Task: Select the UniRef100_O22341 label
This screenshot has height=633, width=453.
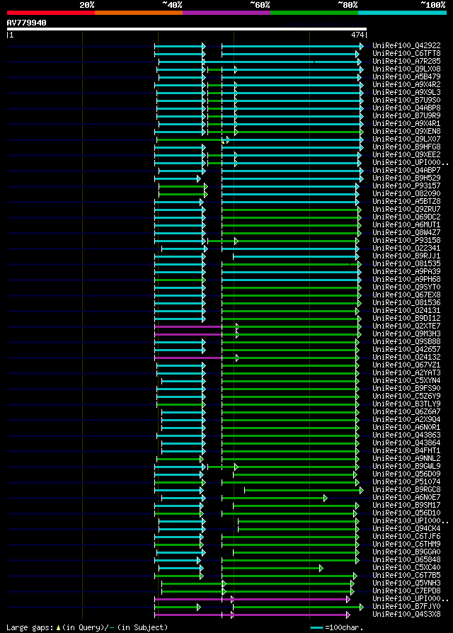Action: coord(406,249)
